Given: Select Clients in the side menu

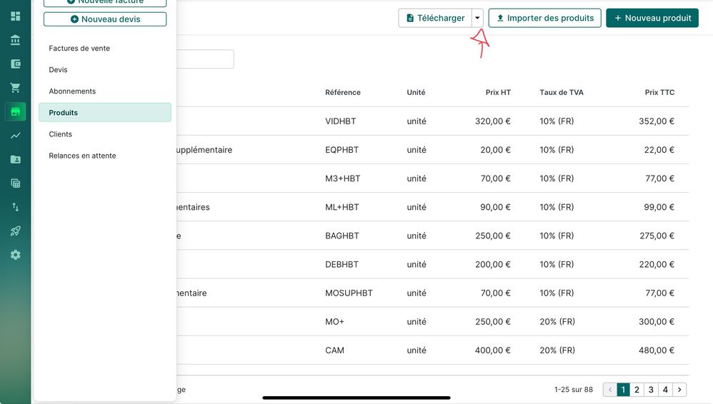Looking at the screenshot, I should click(61, 134).
